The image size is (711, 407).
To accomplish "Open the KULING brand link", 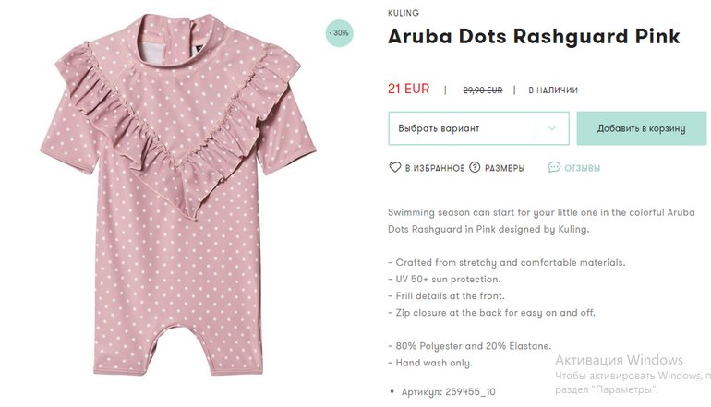I will click(404, 13).
